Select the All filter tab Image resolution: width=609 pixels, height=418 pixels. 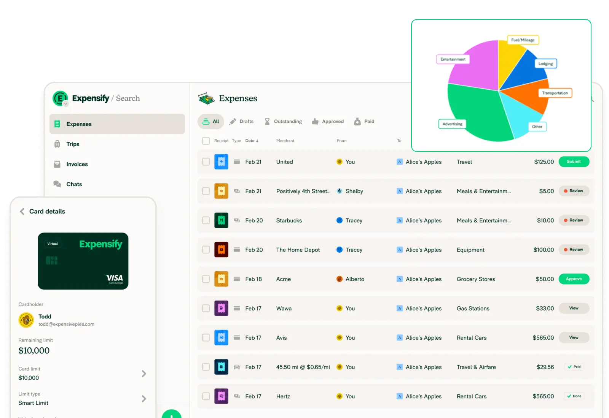coord(211,122)
